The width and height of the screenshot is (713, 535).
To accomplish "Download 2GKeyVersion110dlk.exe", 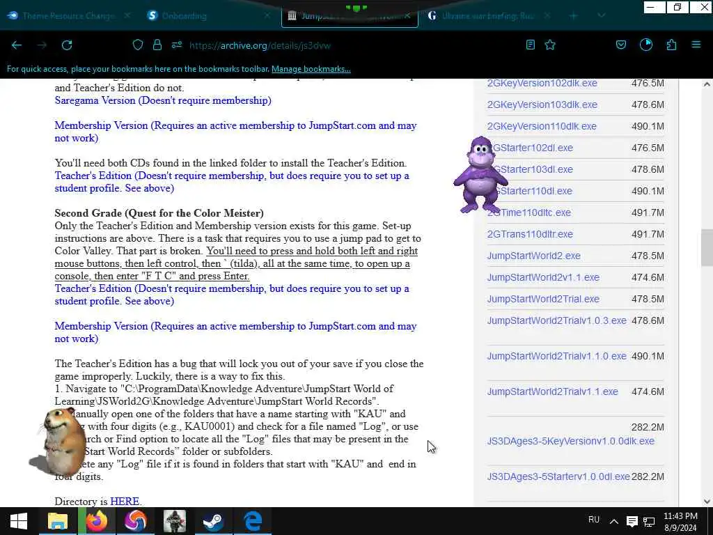I will coord(542,126).
